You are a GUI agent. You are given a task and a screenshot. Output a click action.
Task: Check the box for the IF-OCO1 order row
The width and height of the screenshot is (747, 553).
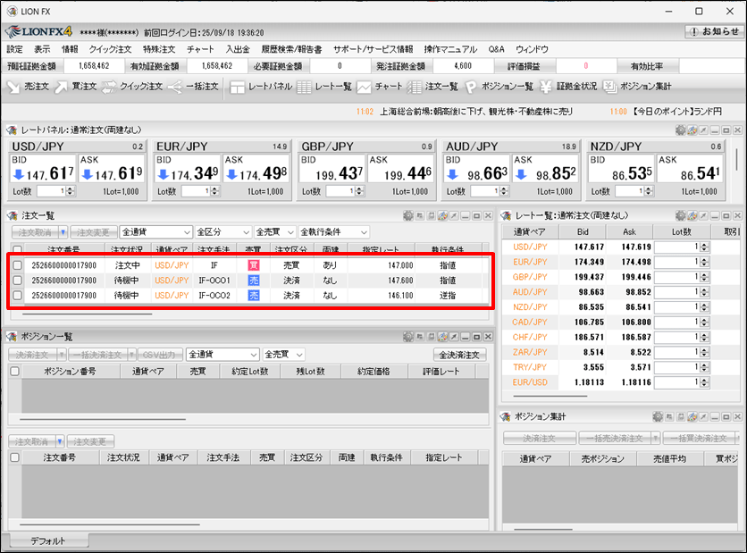(17, 281)
